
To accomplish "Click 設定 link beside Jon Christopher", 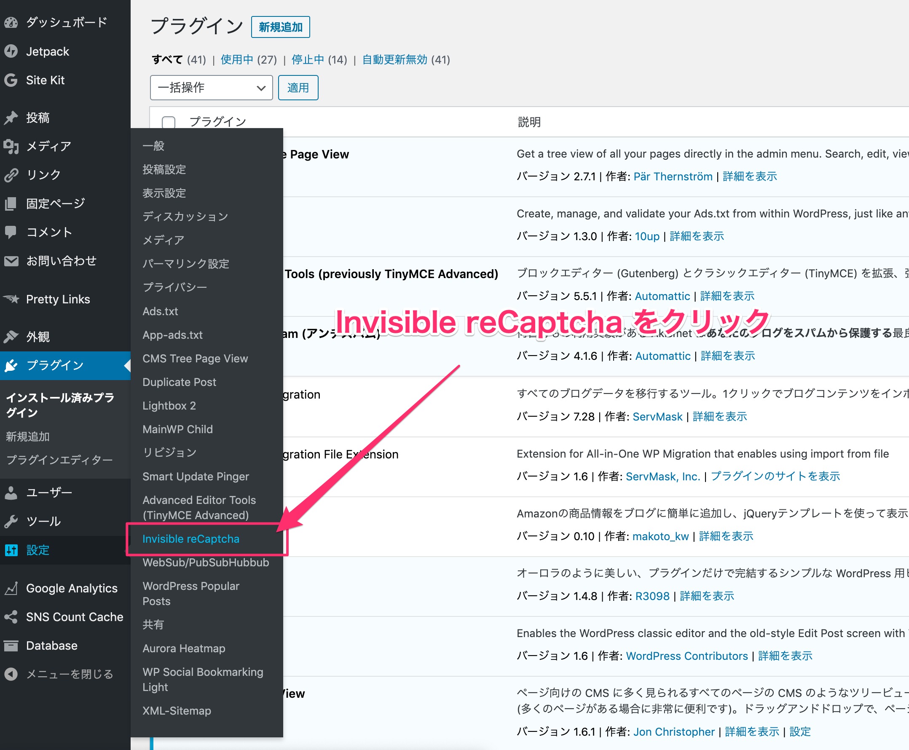I will (800, 731).
